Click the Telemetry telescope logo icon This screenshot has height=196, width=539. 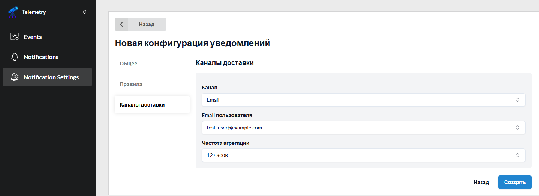(x=13, y=12)
